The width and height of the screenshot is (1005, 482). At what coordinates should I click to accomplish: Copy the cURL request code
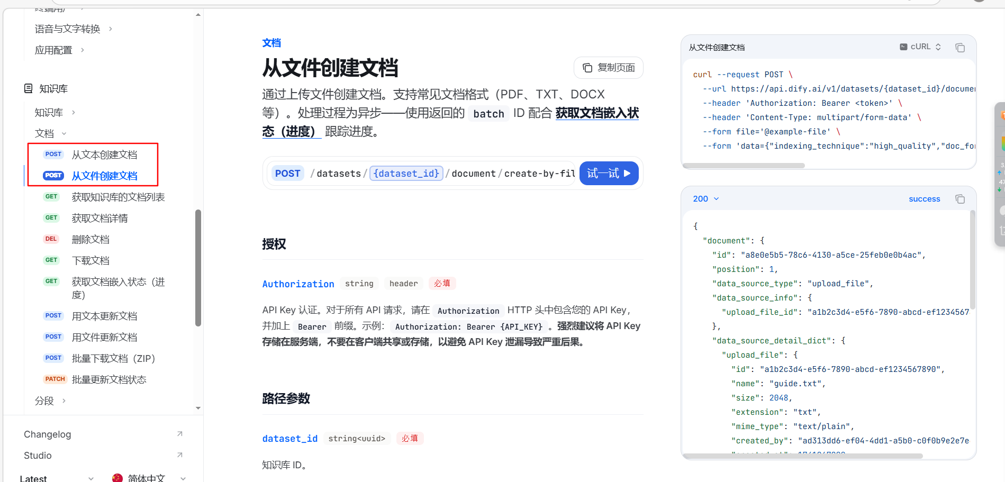point(959,48)
